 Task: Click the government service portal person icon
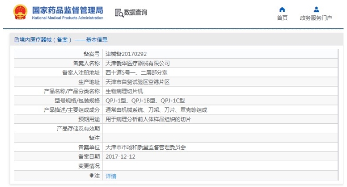click(316, 9)
